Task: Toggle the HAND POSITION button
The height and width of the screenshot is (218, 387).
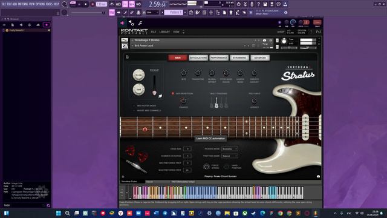Action: (x=226, y=167)
